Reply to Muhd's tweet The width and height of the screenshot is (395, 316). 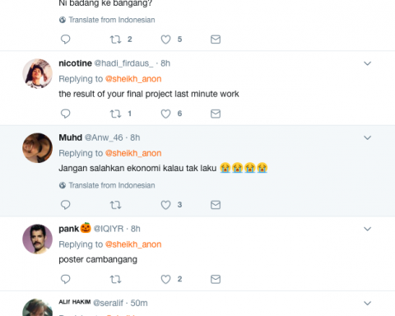tap(65, 205)
